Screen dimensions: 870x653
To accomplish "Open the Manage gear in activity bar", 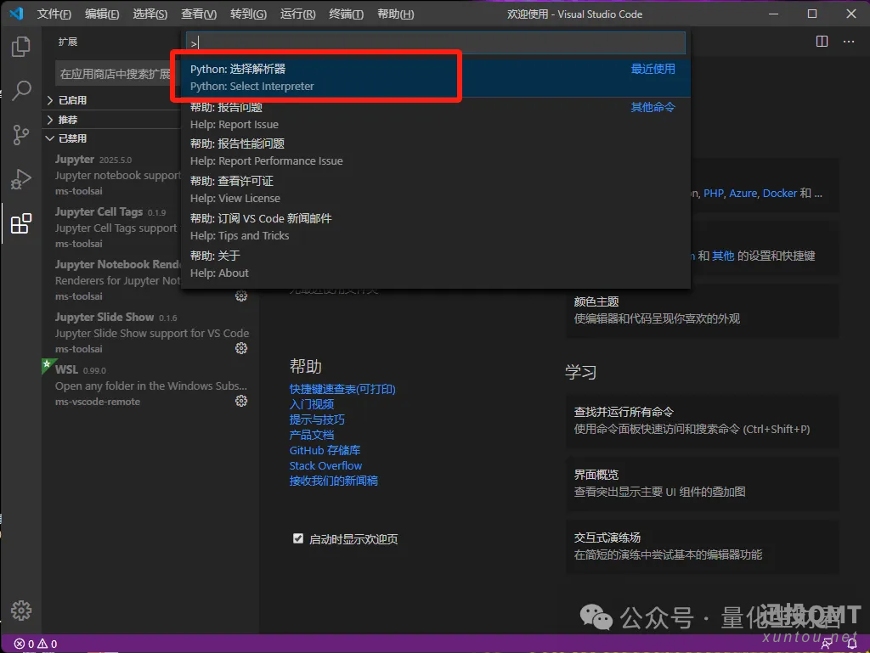I will click(21, 611).
